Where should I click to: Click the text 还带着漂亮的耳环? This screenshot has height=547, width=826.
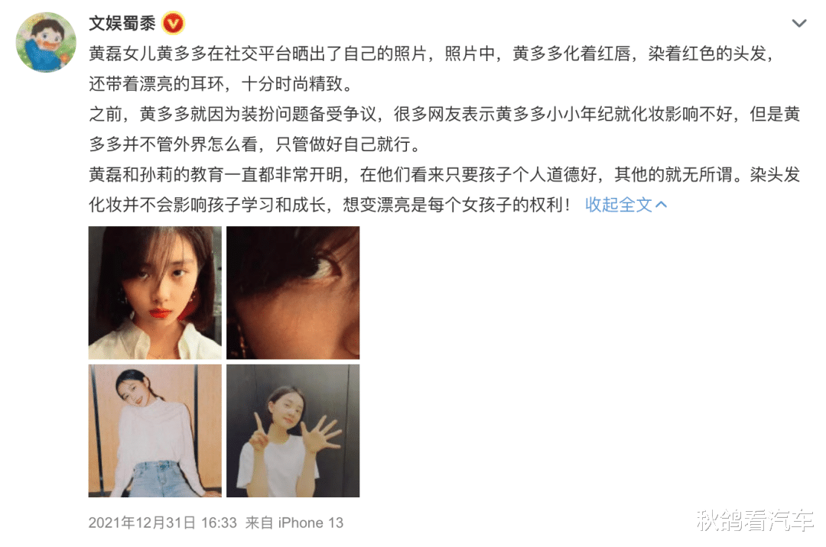tap(157, 83)
